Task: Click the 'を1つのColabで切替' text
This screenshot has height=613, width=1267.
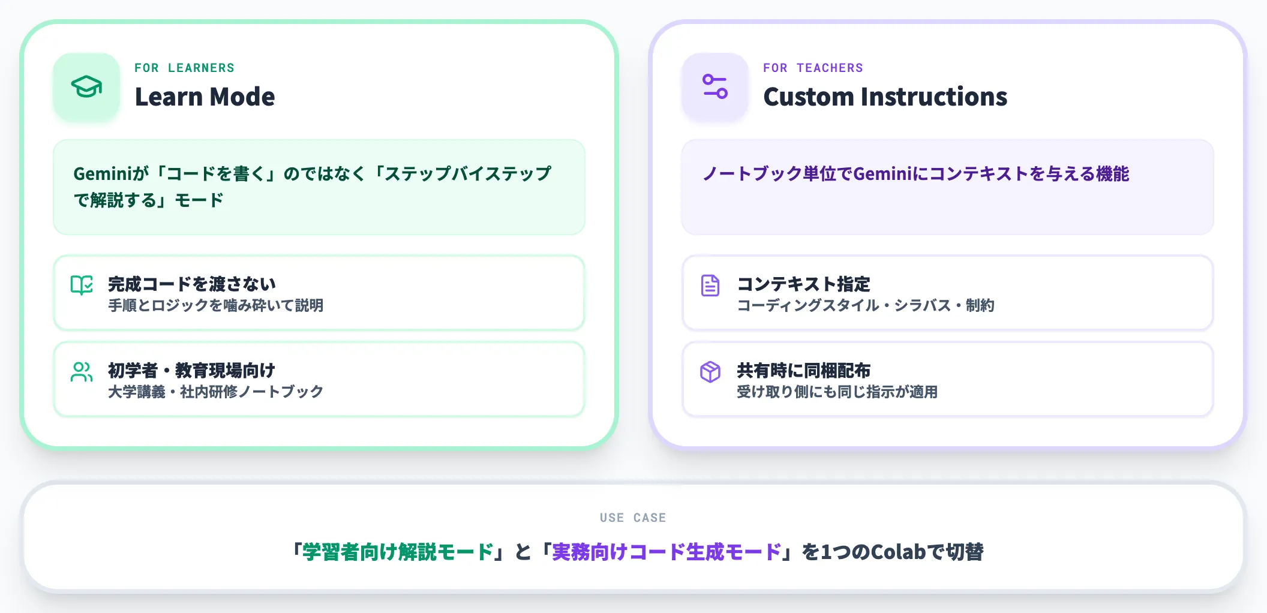Action: click(893, 552)
